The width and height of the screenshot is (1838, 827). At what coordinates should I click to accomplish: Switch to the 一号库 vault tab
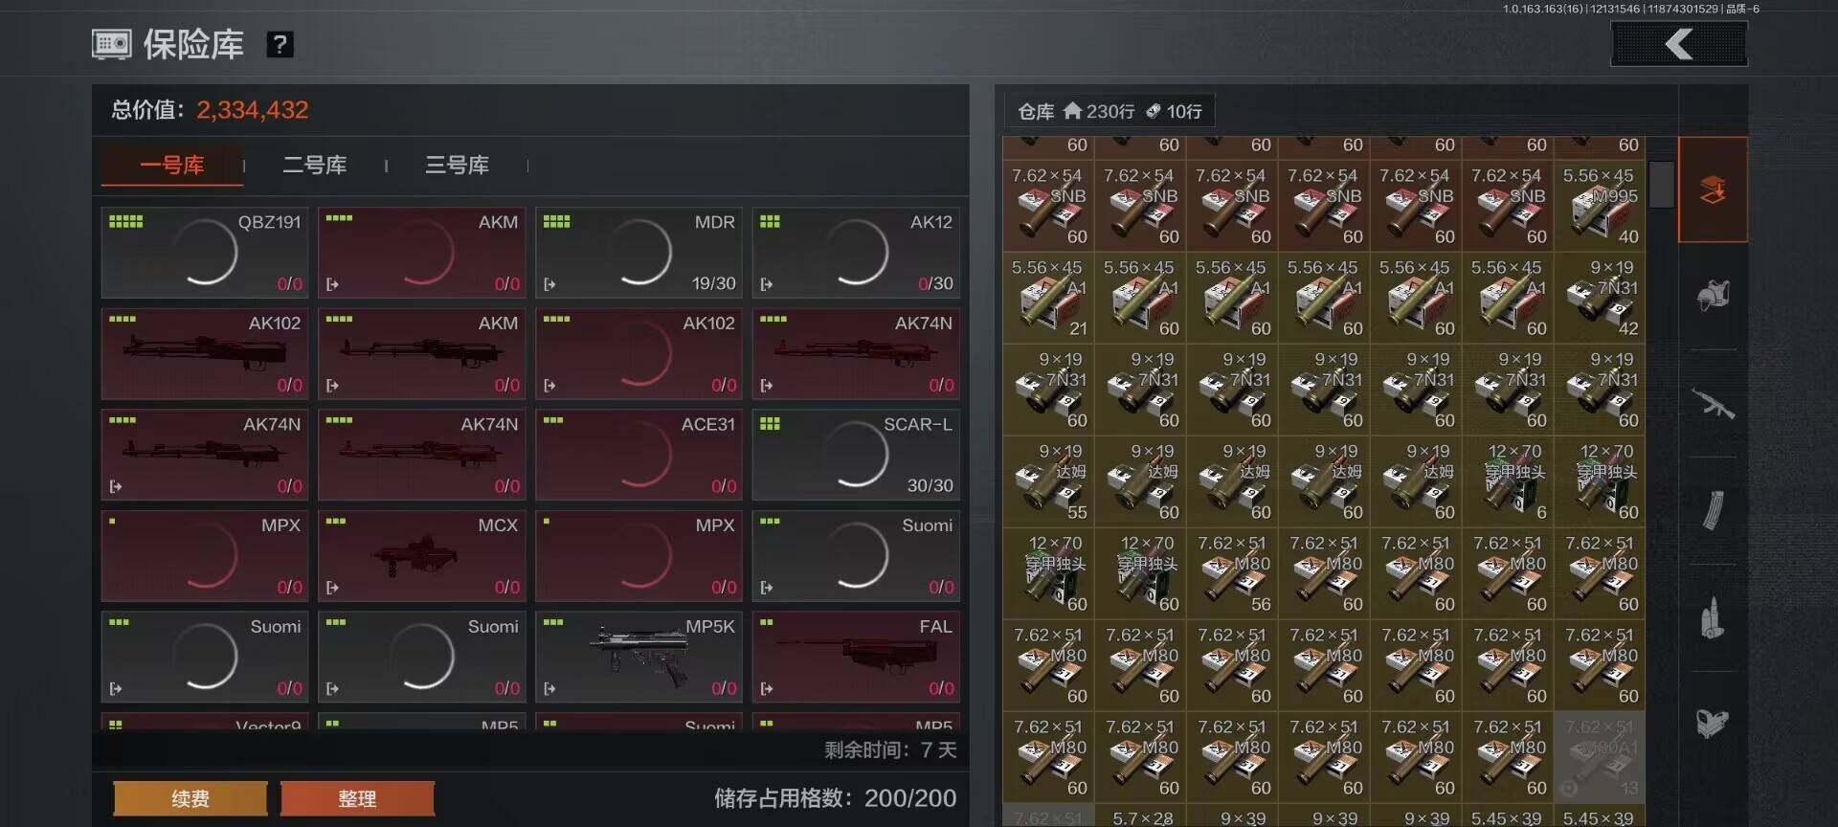point(172,165)
